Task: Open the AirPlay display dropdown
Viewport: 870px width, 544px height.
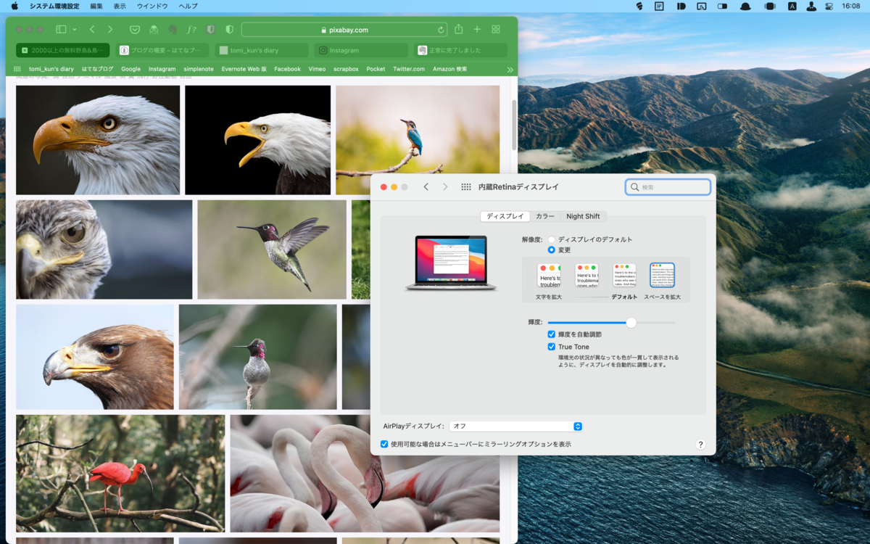Action: coord(515,426)
